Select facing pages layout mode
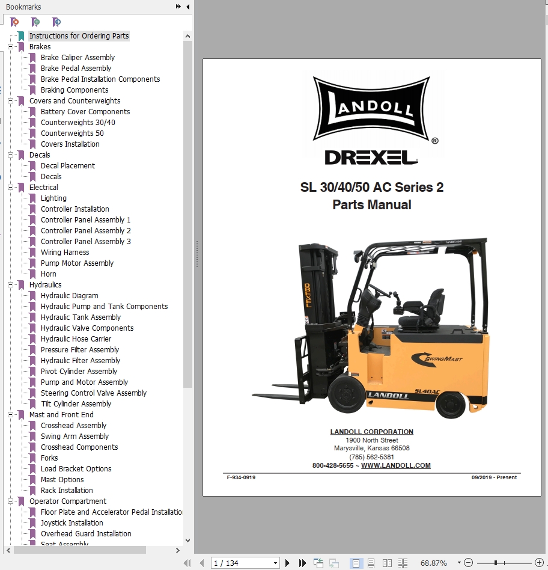548x570 pixels. tap(387, 563)
